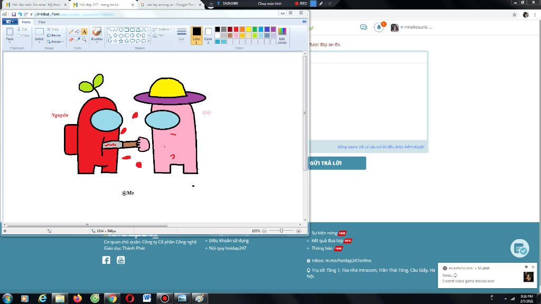Choose the oval shape in Shapes gallery
This screenshot has height=304, width=541.
click(121, 30)
